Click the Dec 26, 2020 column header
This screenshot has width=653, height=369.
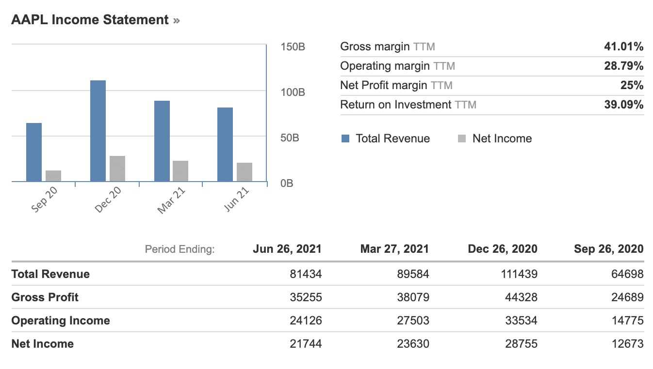pyautogui.click(x=503, y=249)
